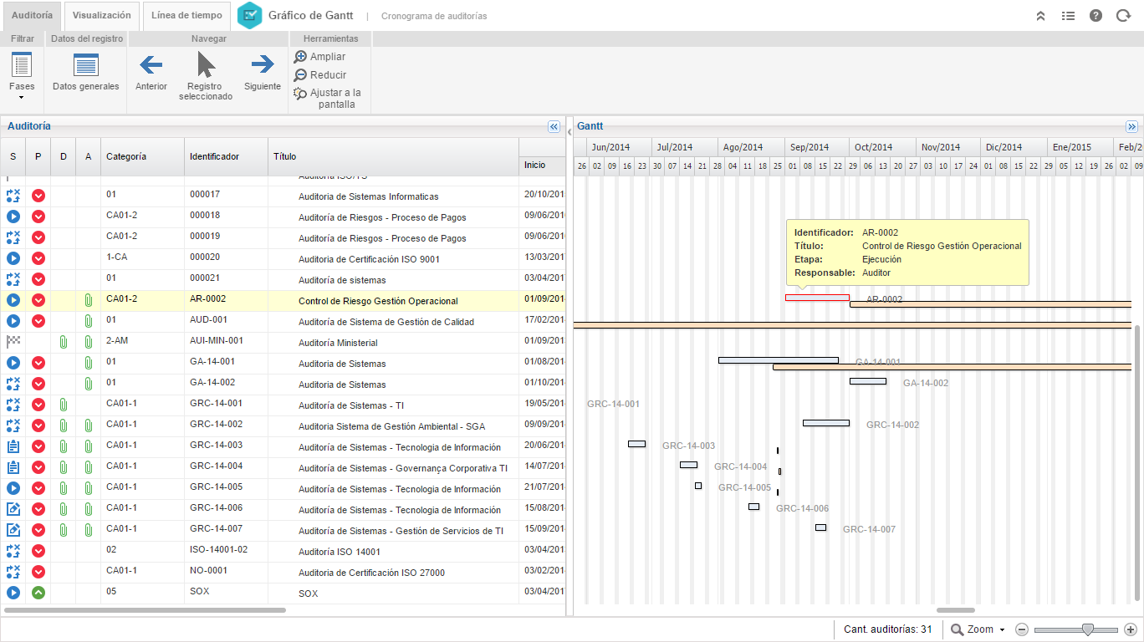Refresh the page with reload icon
The image size is (1144, 642).
(x=1123, y=16)
